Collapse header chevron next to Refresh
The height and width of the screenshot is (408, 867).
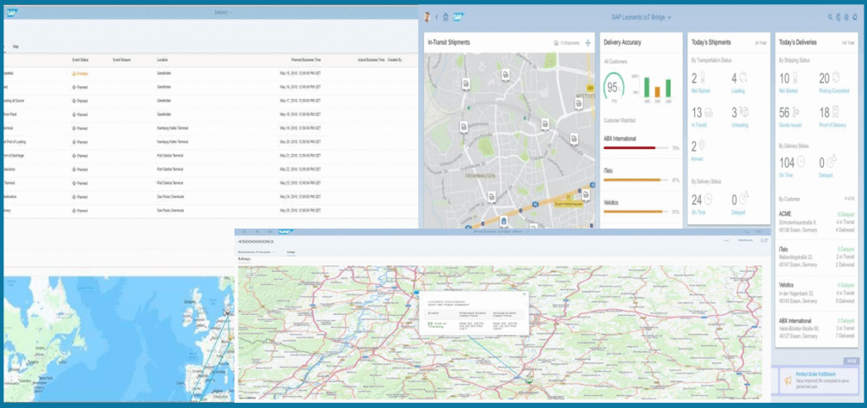tap(726, 240)
